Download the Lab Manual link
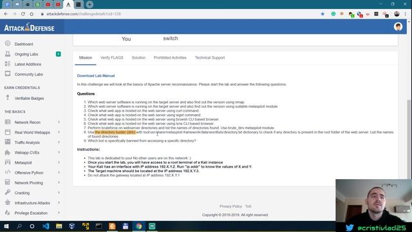412x232 pixels. [96, 76]
